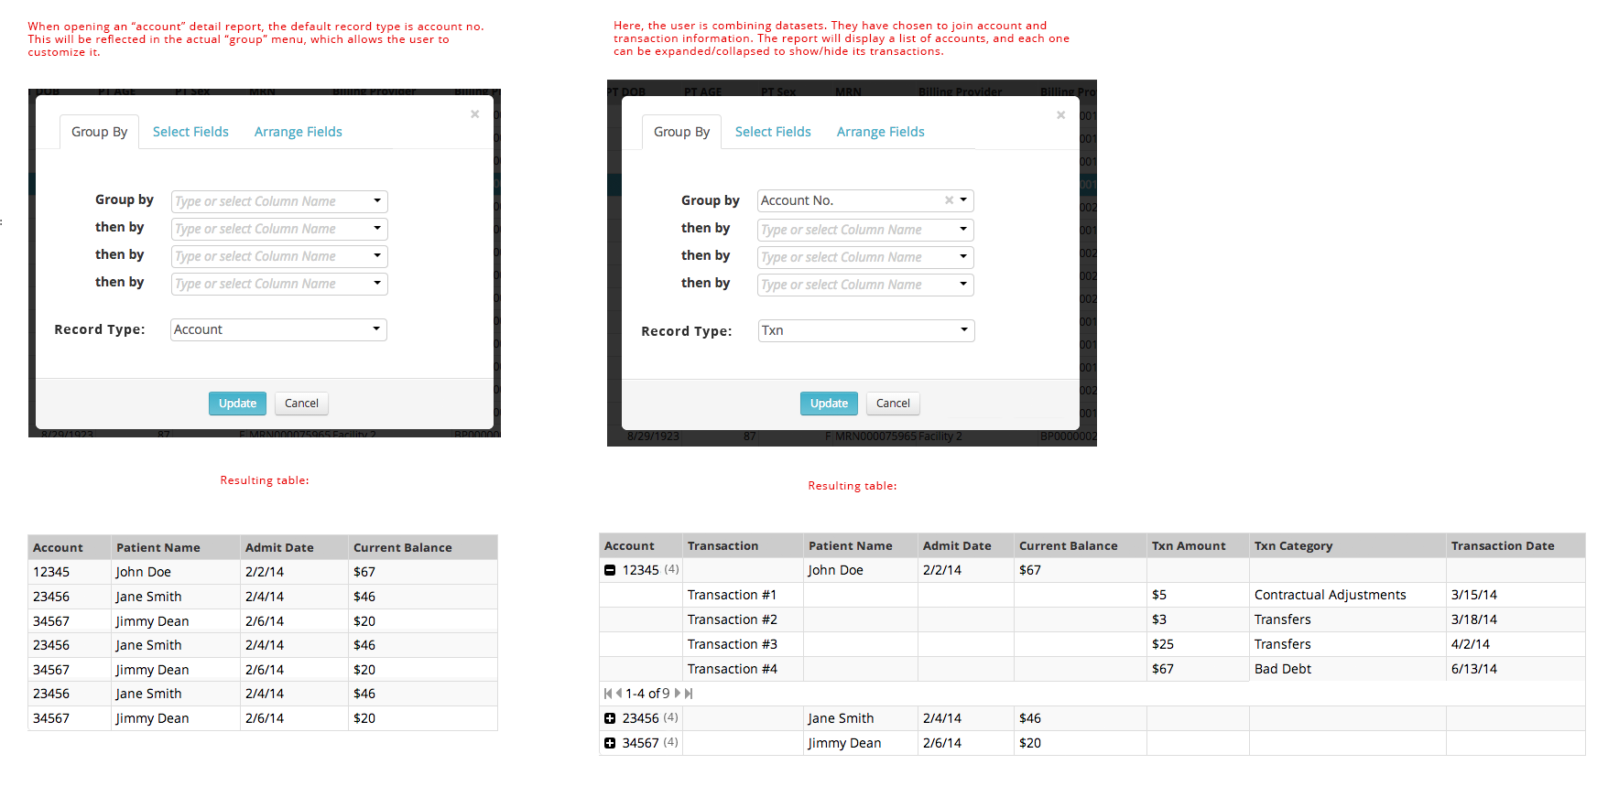
Task: Click Cancel button in left dialog
Action: [x=301, y=404]
